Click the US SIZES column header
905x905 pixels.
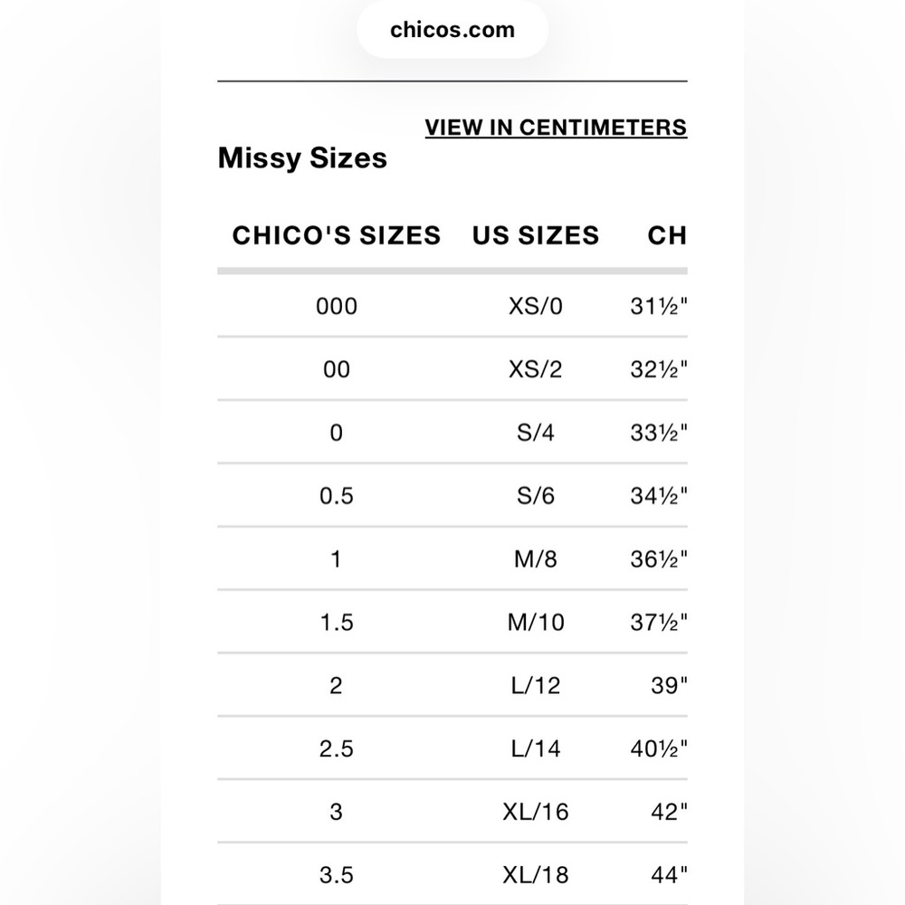click(x=536, y=235)
